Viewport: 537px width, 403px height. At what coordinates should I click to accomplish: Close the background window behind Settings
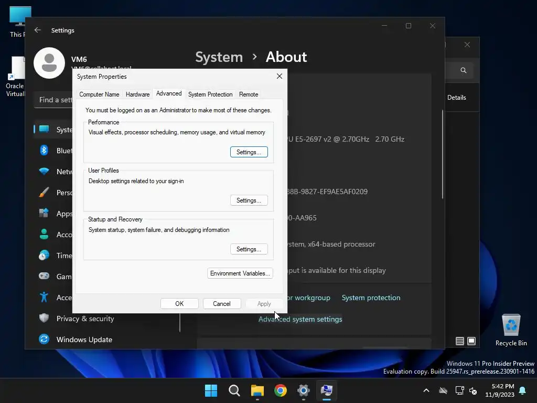[467, 45]
